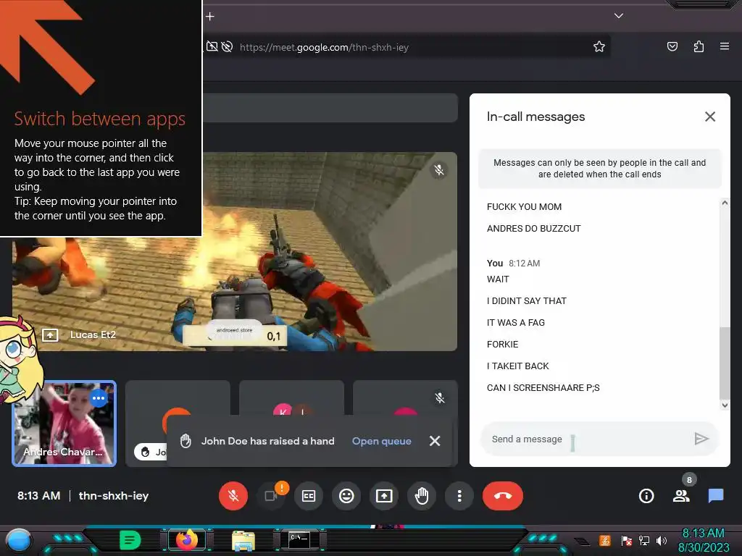742x556 pixels.
Task: Bookmark this page with star icon
Action: 599,47
